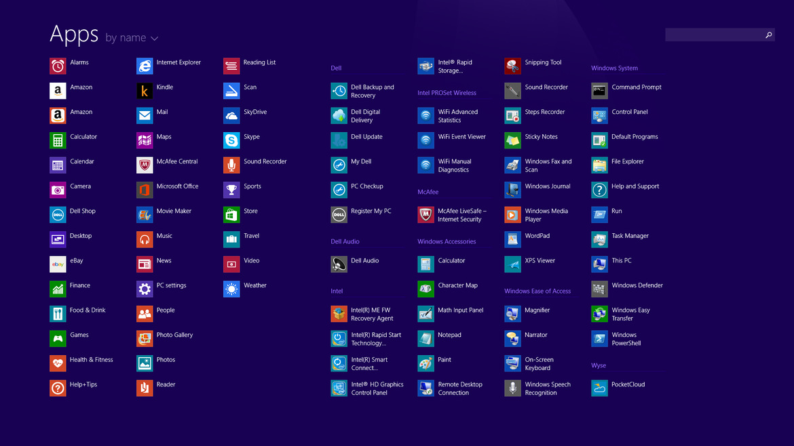
Task: Select the McAfee group header
Action: coord(428,192)
